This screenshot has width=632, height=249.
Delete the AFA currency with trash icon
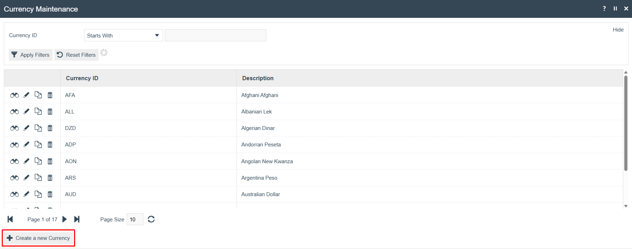(x=50, y=95)
